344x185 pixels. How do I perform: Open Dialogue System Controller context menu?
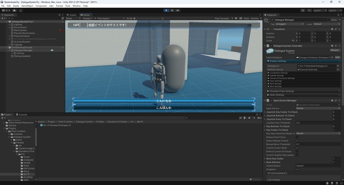pos(339,46)
